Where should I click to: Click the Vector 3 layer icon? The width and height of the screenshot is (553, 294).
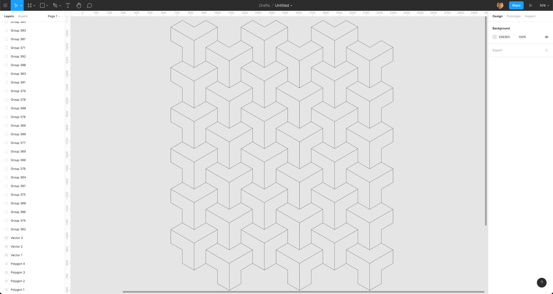click(x=6, y=238)
